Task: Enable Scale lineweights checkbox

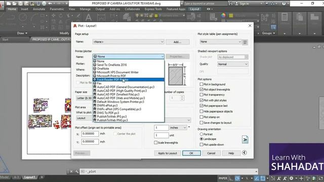Action: click(x=155, y=143)
